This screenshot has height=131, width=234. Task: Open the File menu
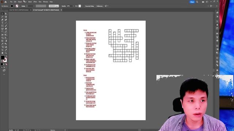[11, 2]
